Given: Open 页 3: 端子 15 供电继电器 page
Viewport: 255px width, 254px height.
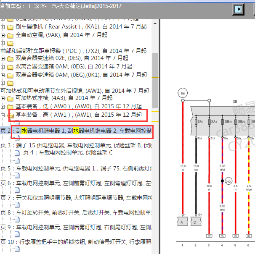Looking at the screenshot, I should point(76,145).
